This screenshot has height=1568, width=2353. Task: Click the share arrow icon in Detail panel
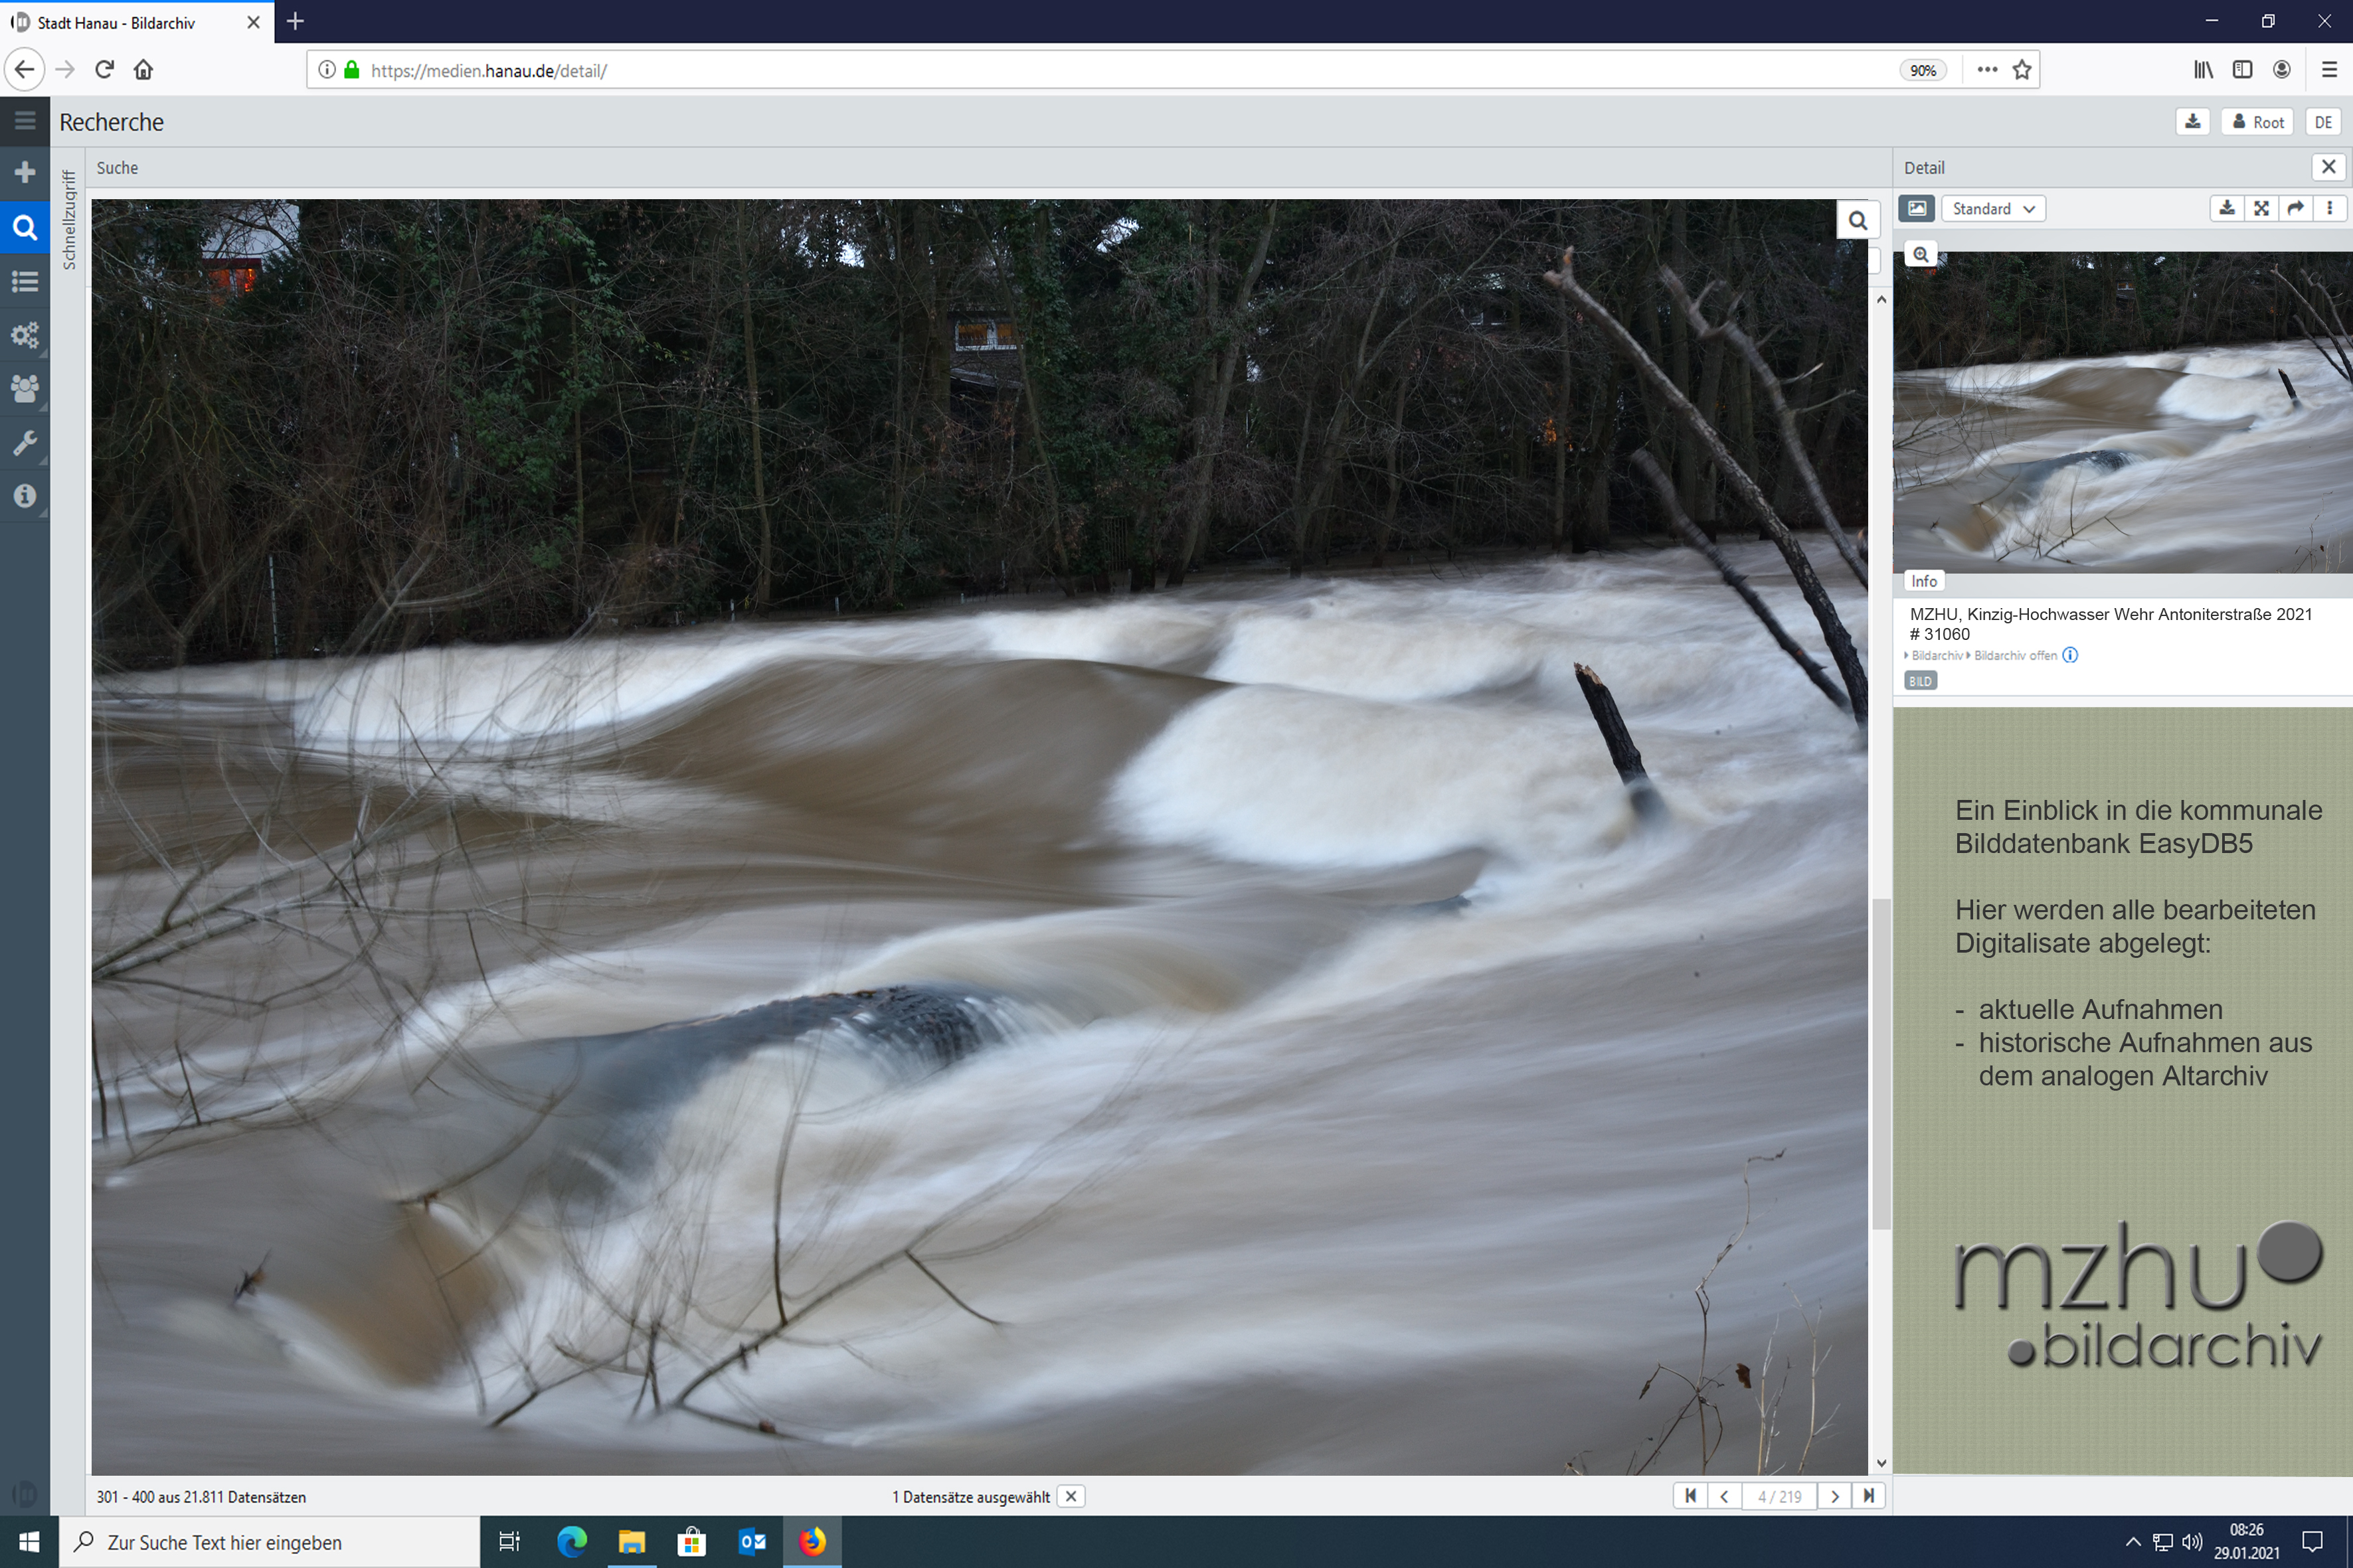pos(2296,208)
